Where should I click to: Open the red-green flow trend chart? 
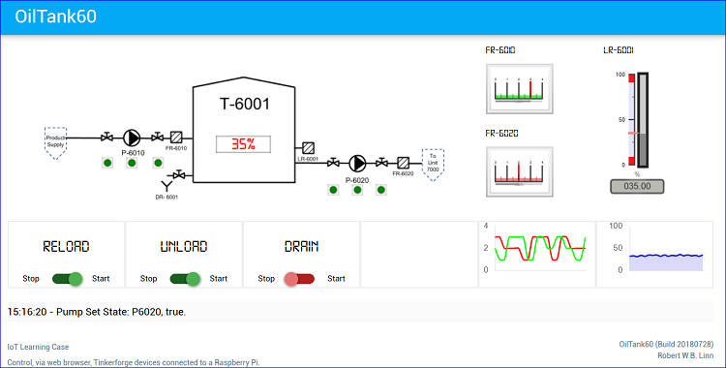pos(537,255)
